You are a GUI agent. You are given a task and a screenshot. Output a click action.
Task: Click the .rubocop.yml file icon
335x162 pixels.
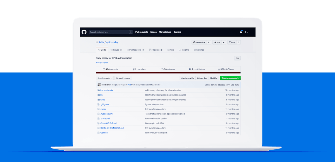(x=99, y=114)
